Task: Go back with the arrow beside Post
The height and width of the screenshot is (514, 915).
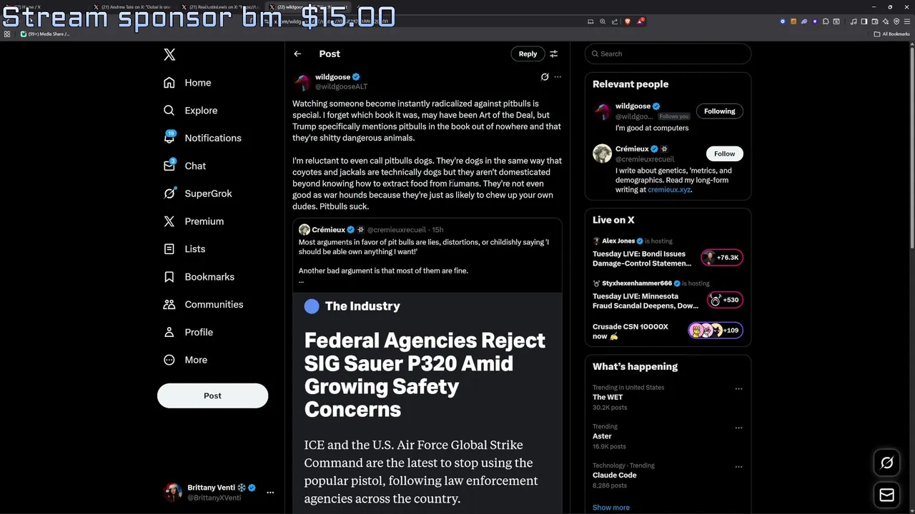Action: point(297,54)
